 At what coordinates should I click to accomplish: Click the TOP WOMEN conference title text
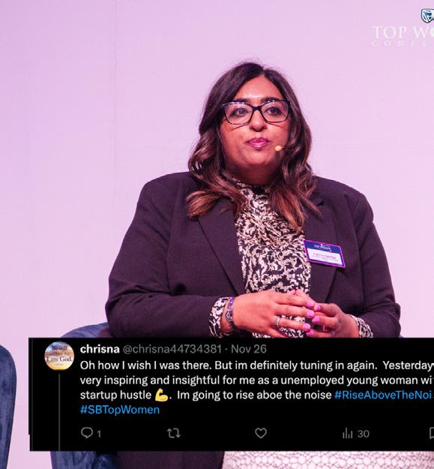[403, 32]
